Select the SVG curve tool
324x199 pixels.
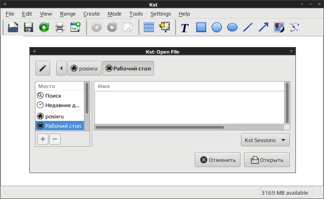(295, 27)
